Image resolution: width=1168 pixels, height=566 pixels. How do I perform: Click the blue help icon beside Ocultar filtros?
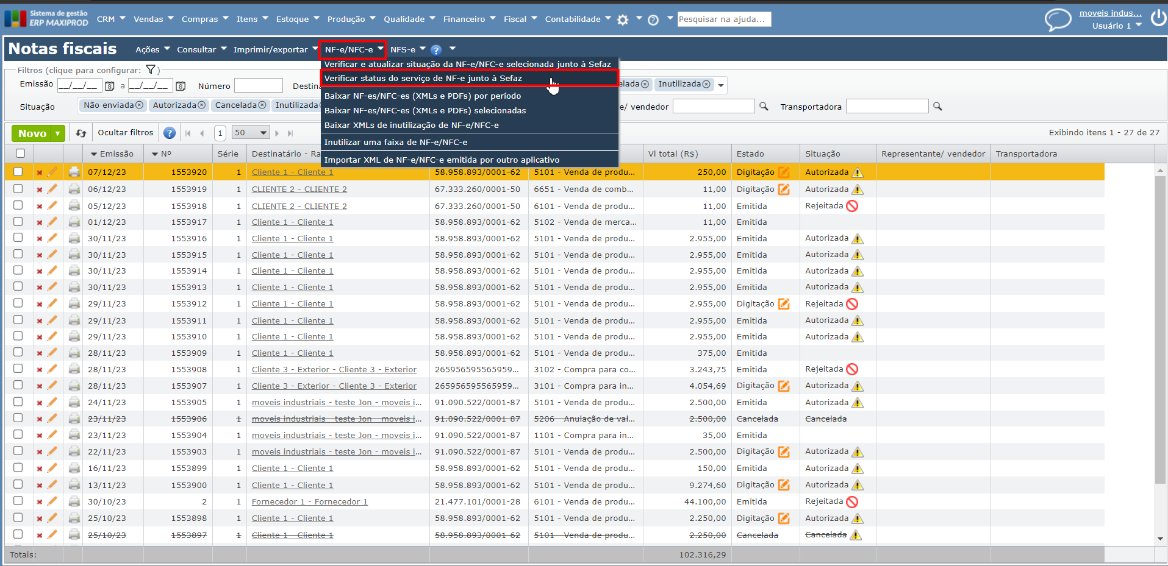(170, 133)
